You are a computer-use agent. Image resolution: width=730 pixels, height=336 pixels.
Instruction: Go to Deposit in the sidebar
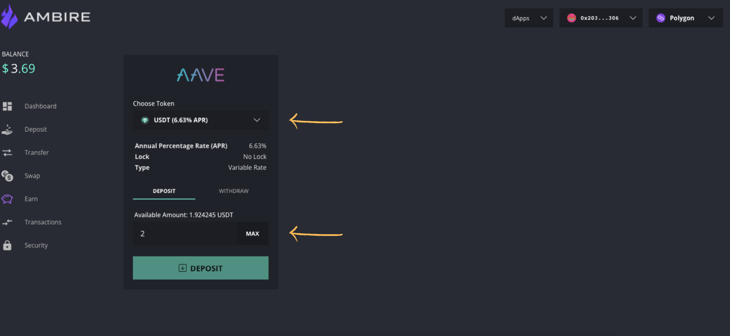tap(36, 129)
